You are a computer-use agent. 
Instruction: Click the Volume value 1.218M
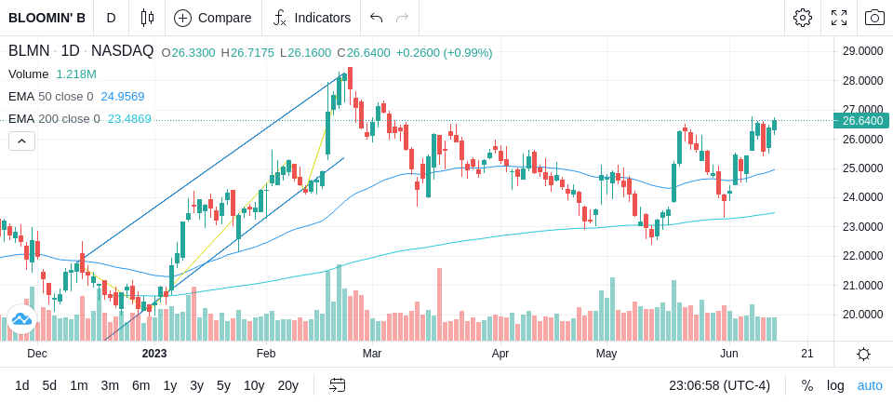coord(76,74)
